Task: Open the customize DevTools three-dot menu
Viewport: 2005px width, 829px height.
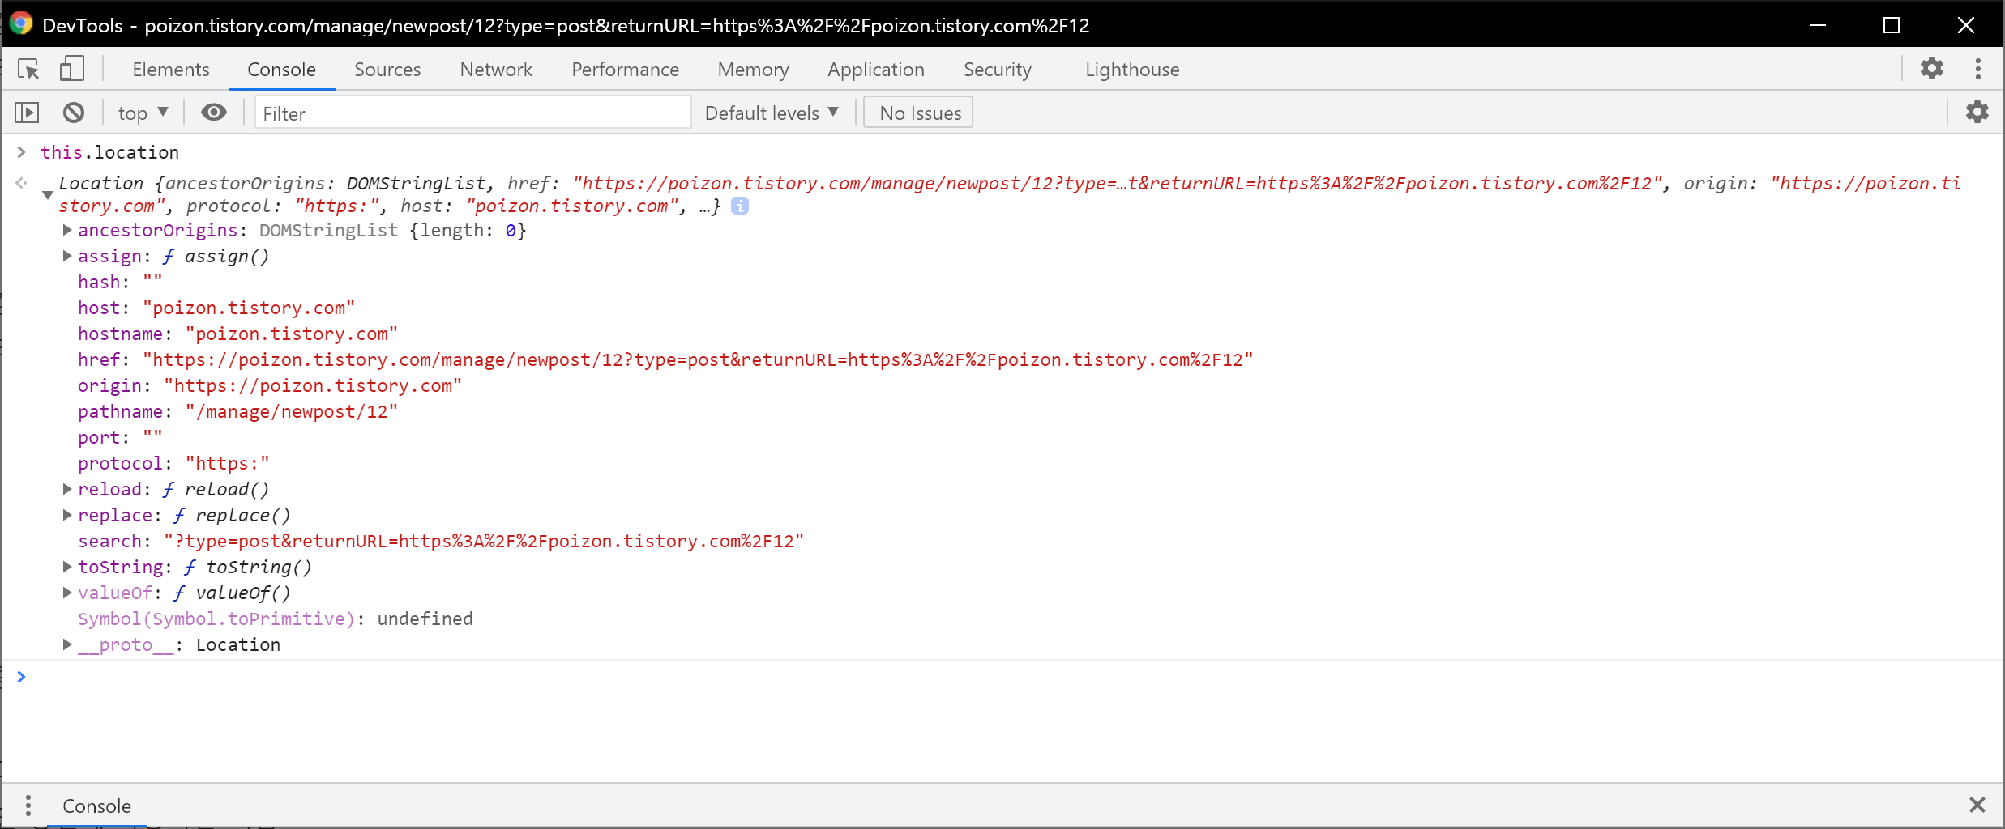Action: (1978, 69)
